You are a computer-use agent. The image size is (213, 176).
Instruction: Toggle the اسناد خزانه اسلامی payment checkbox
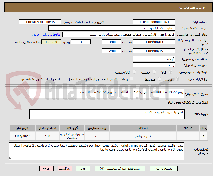click(x=131, y=79)
